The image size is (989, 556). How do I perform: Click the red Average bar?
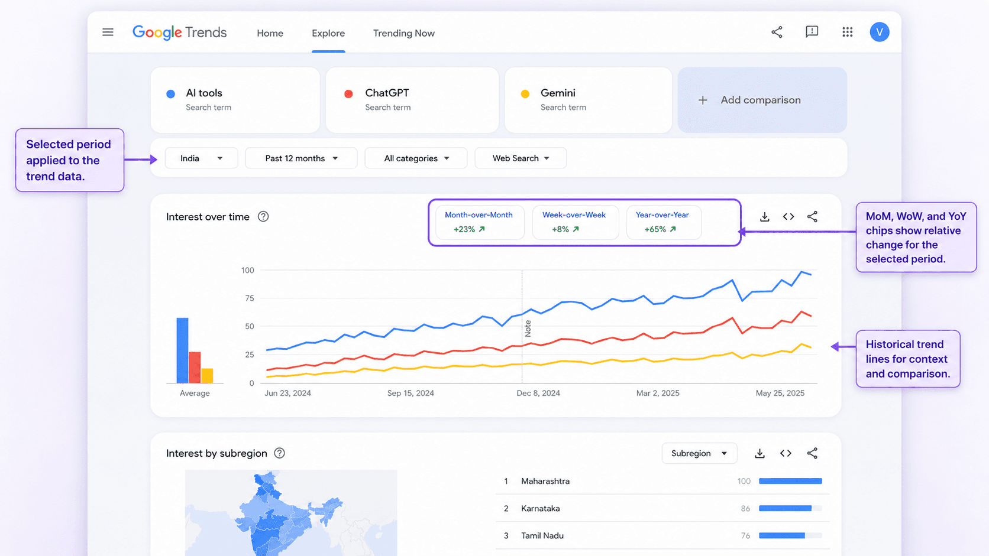195,368
